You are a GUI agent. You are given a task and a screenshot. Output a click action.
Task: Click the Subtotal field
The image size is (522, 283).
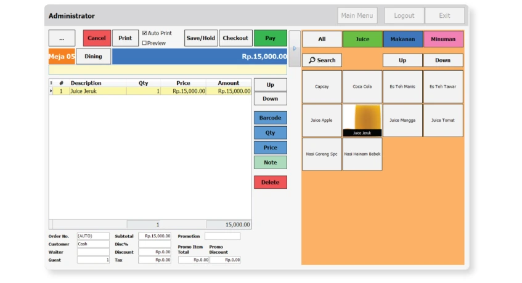155,236
